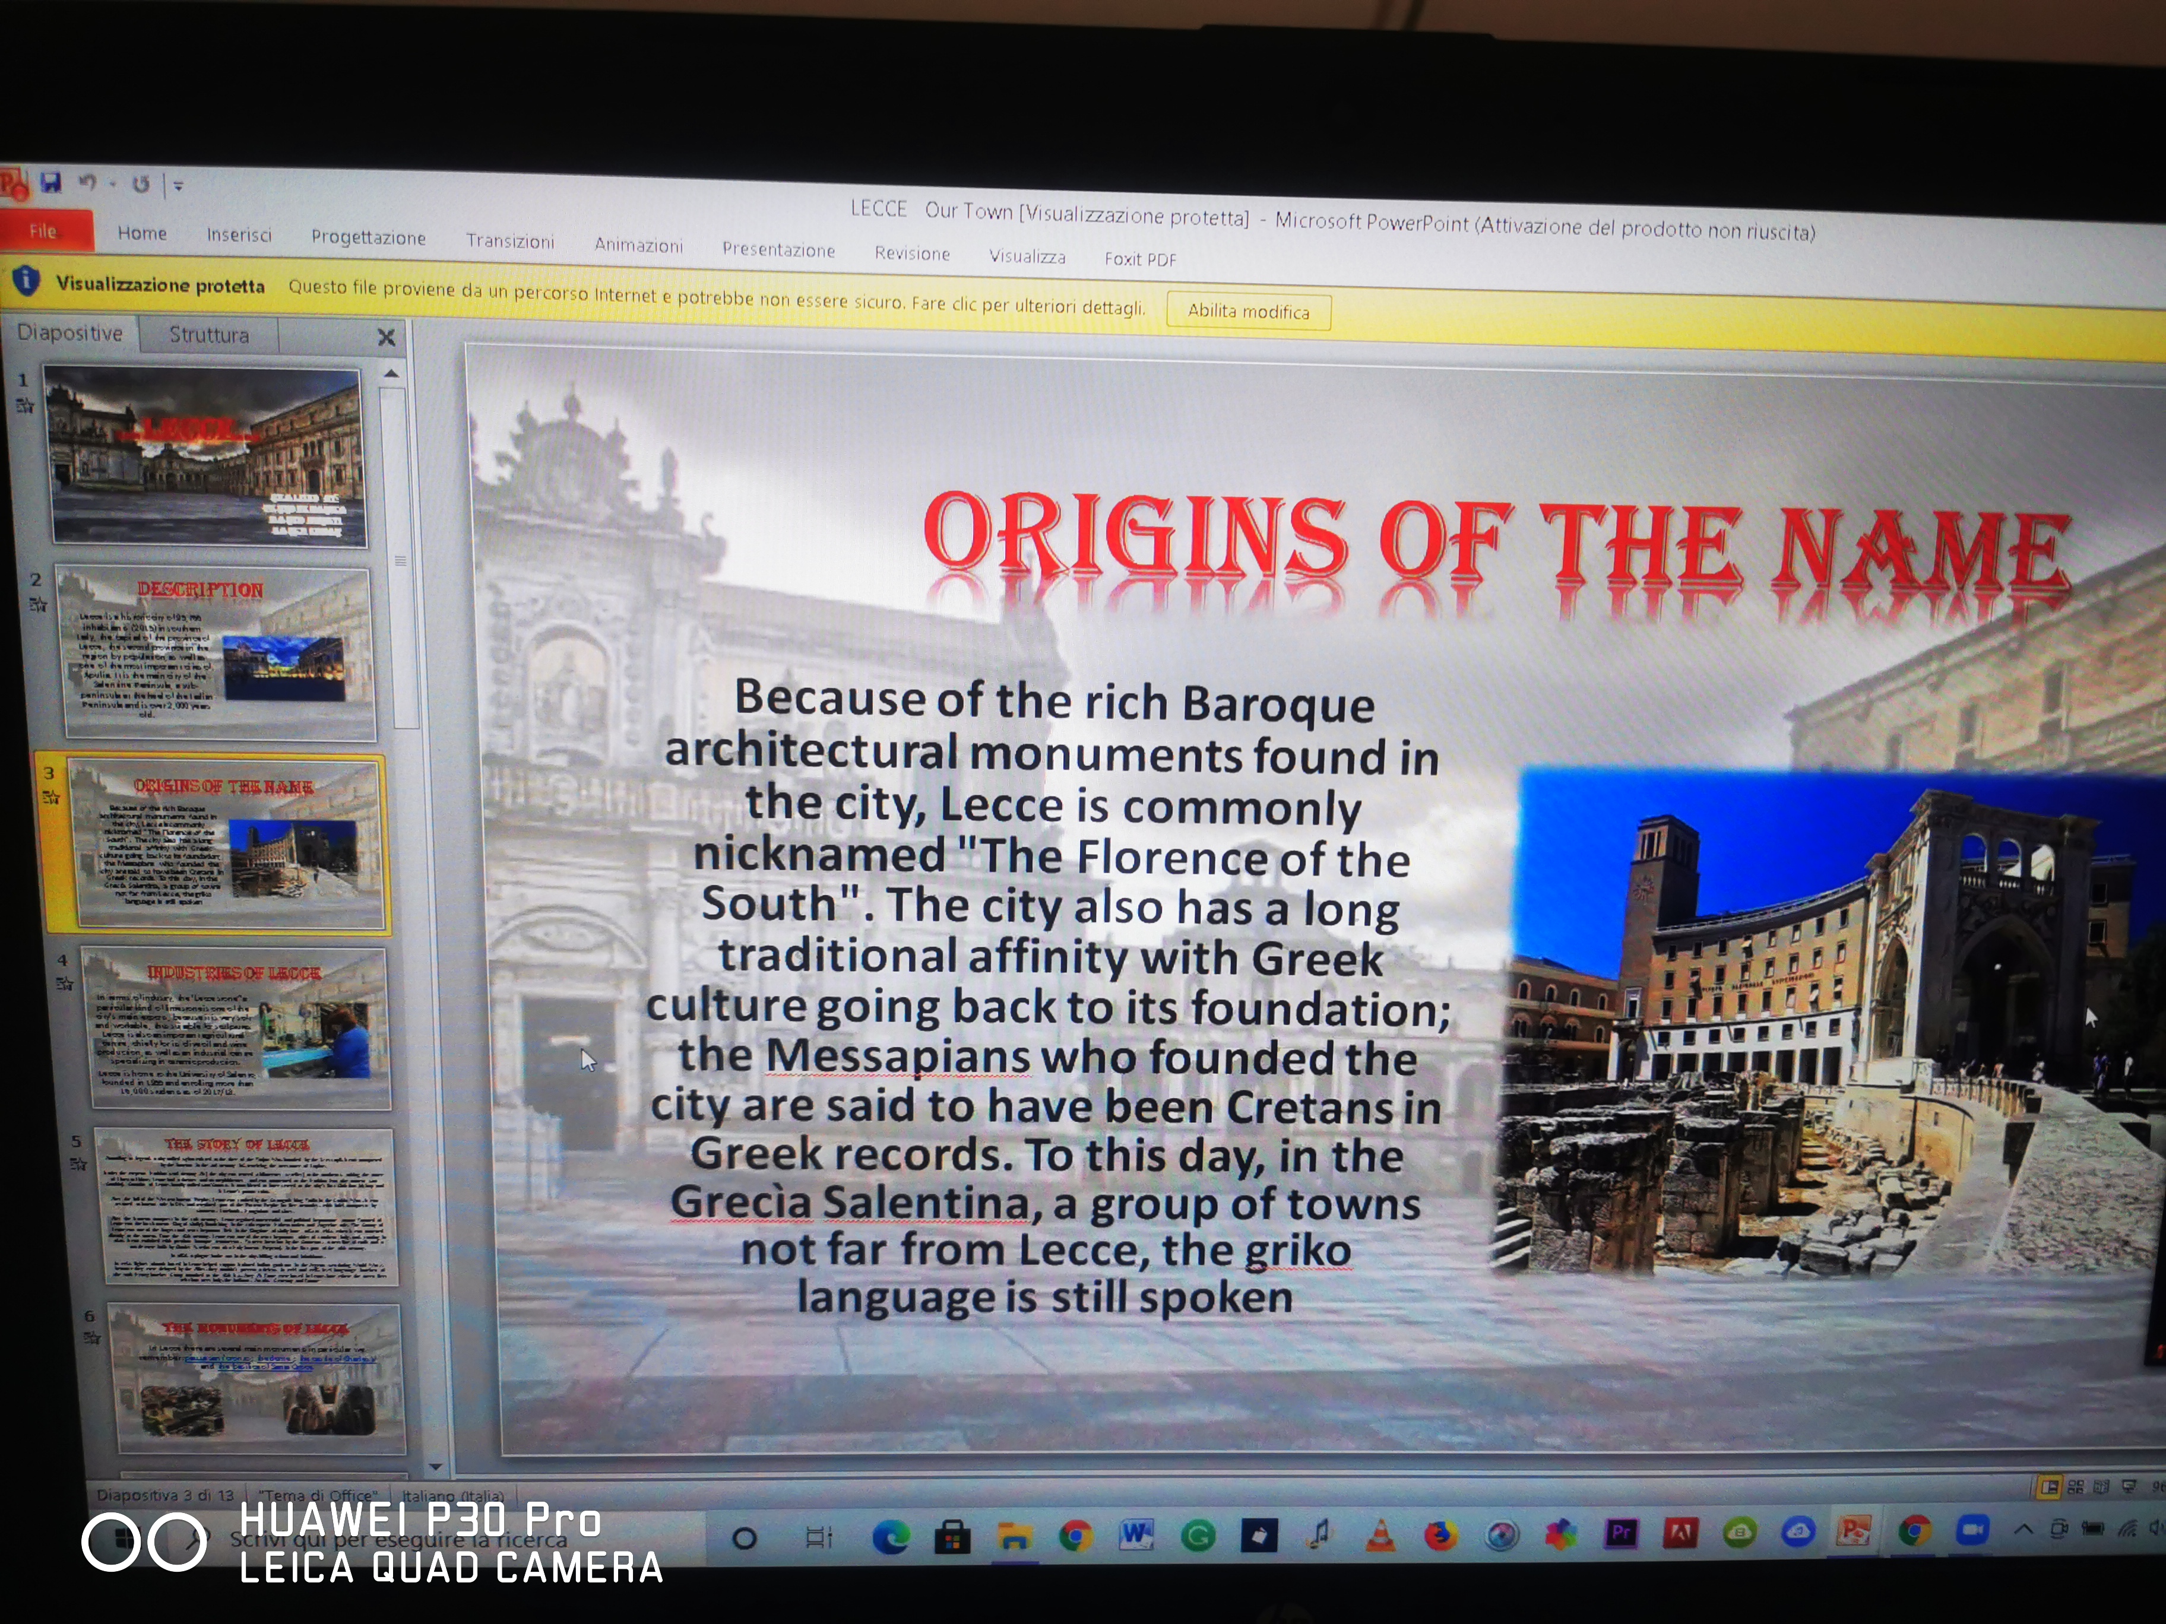Switch to the Struttura pane tab

click(x=208, y=335)
